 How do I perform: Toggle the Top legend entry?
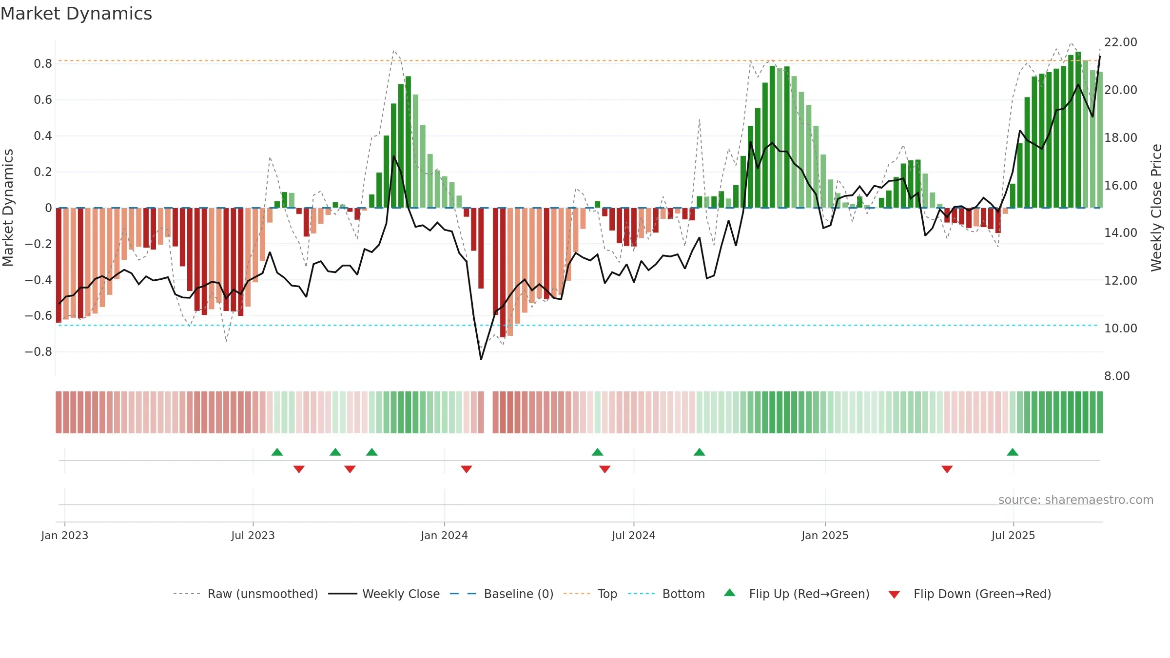(590, 594)
